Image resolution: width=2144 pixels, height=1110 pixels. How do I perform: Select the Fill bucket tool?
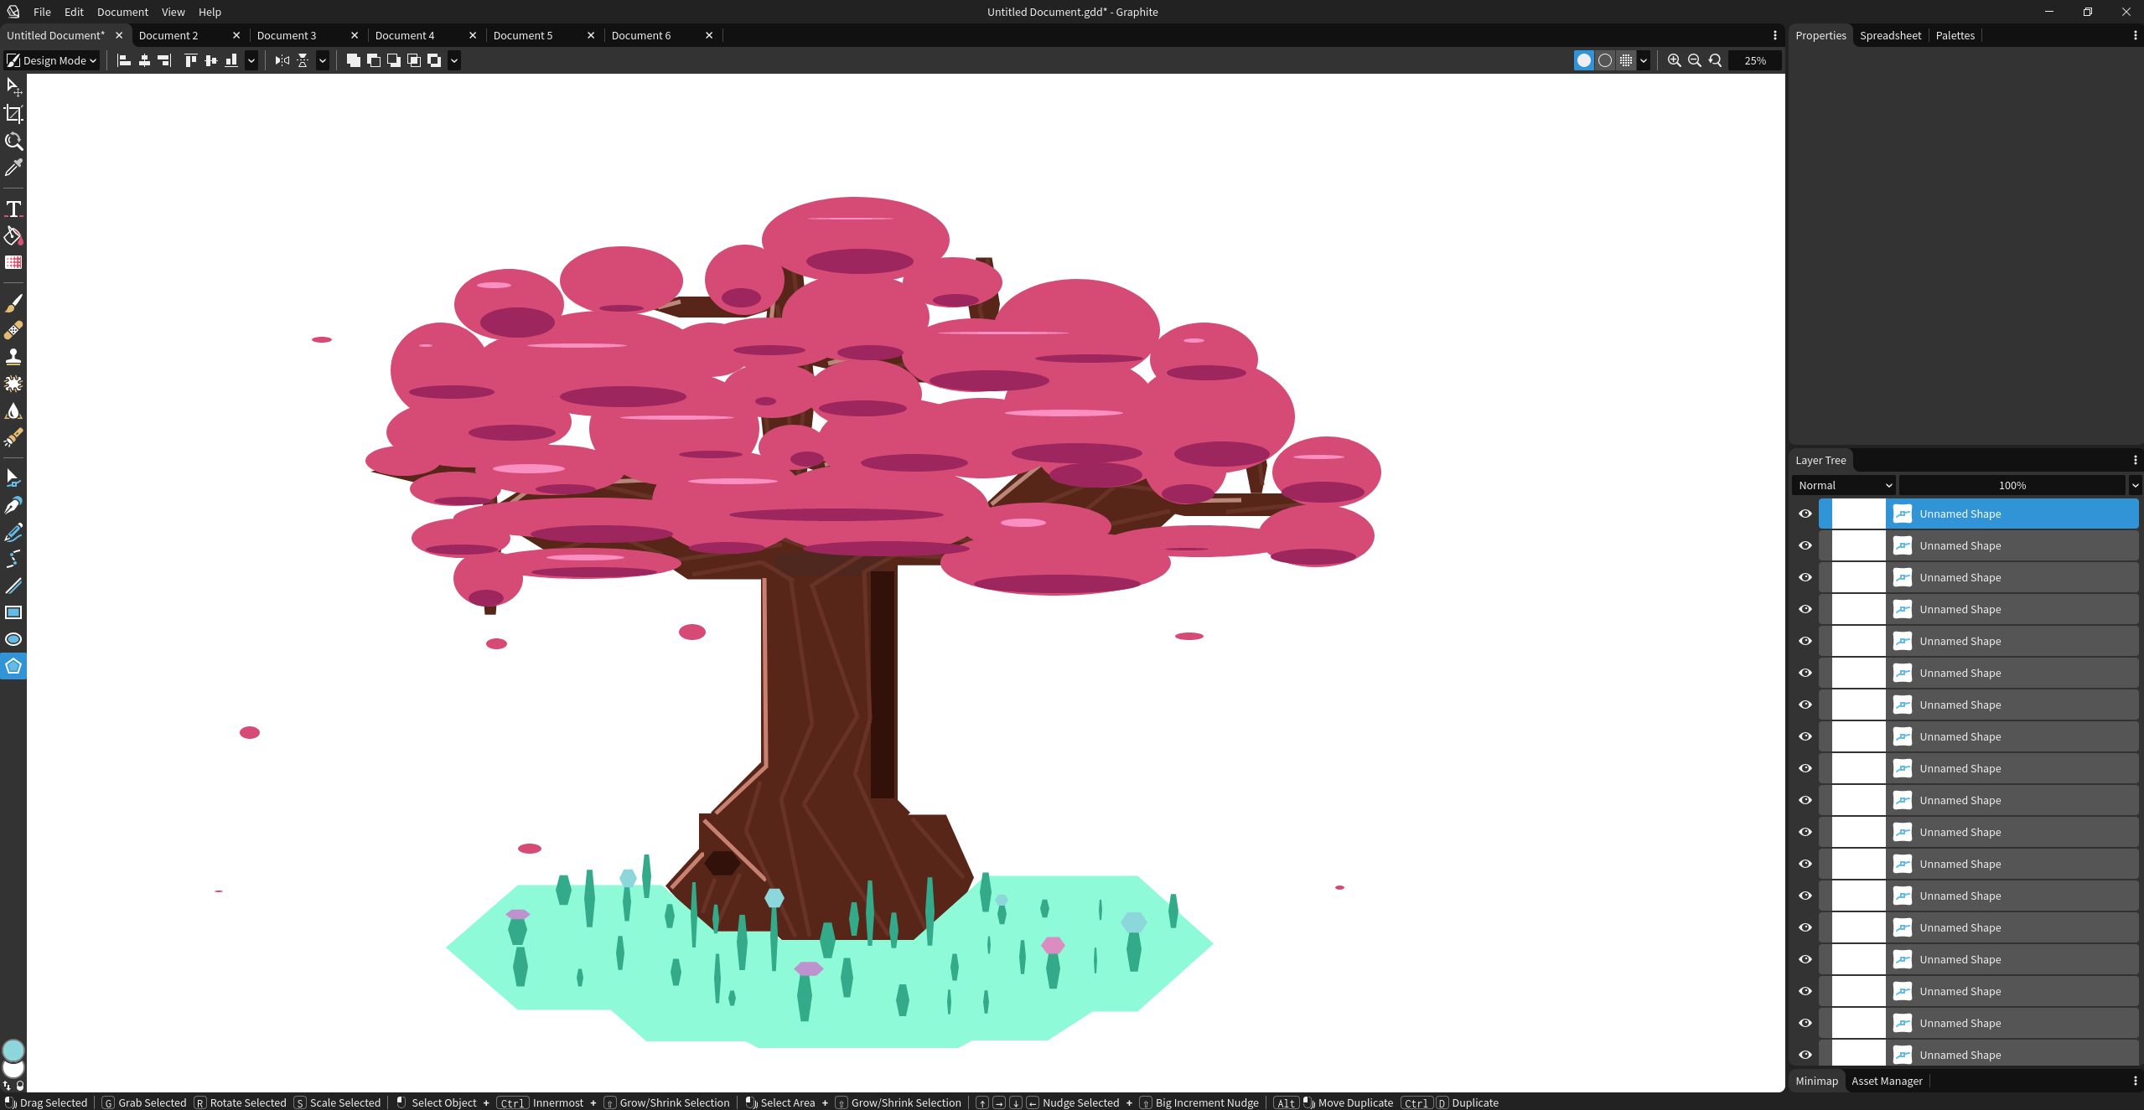[13, 235]
